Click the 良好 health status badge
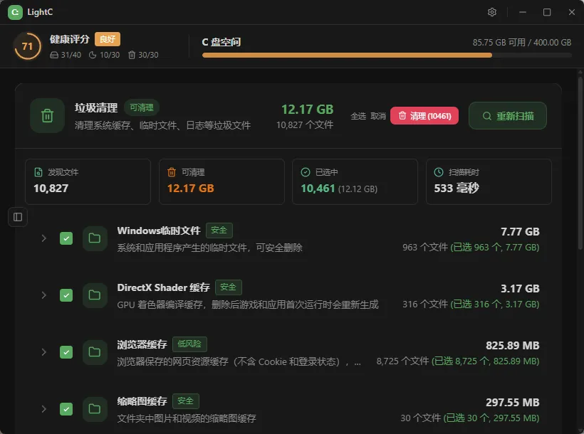The height and width of the screenshot is (434, 584). 108,39
